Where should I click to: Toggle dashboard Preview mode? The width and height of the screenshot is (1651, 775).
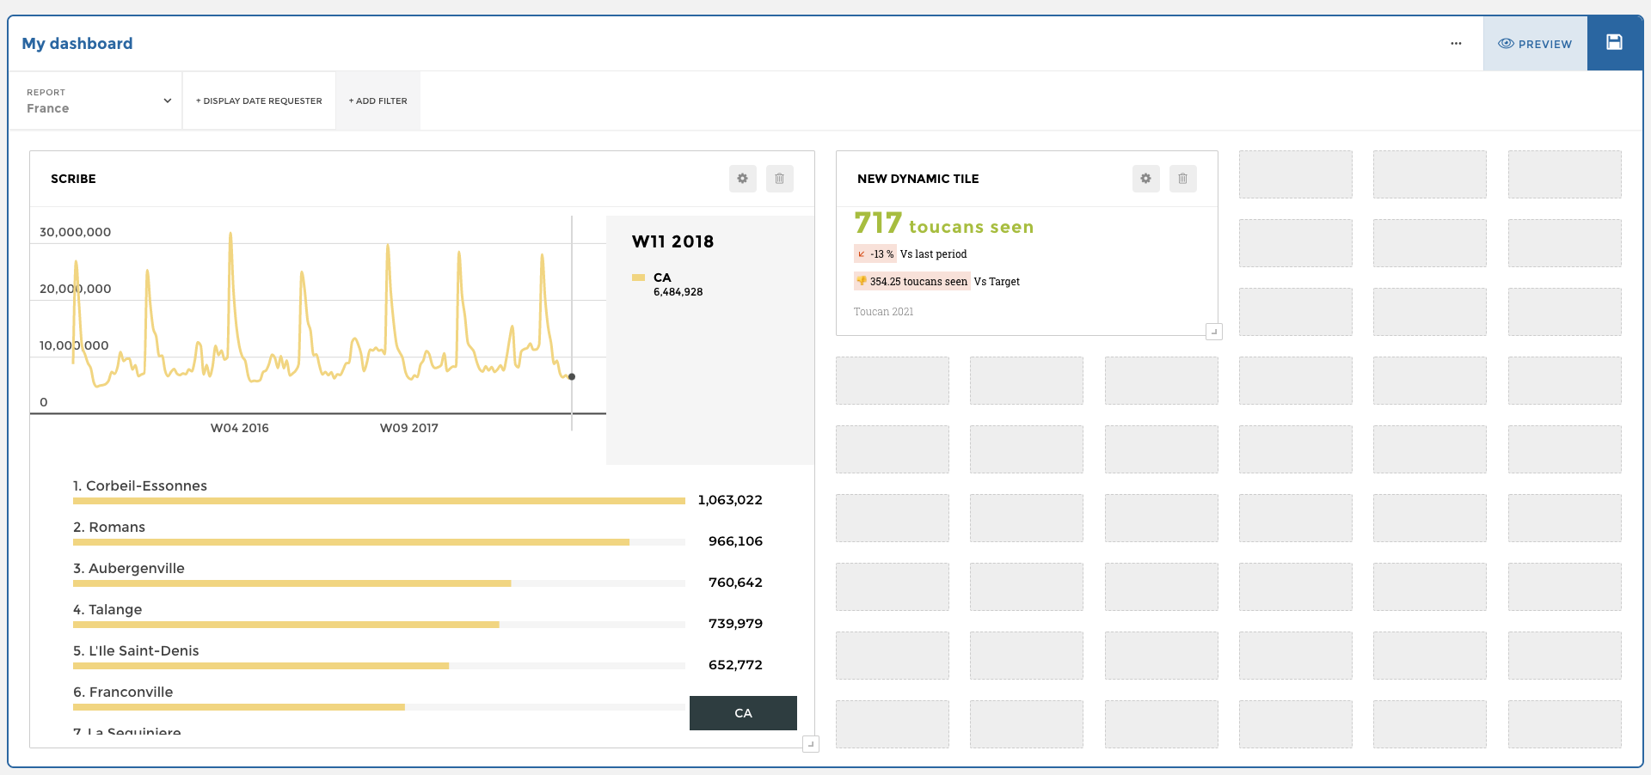pyautogui.click(x=1535, y=44)
